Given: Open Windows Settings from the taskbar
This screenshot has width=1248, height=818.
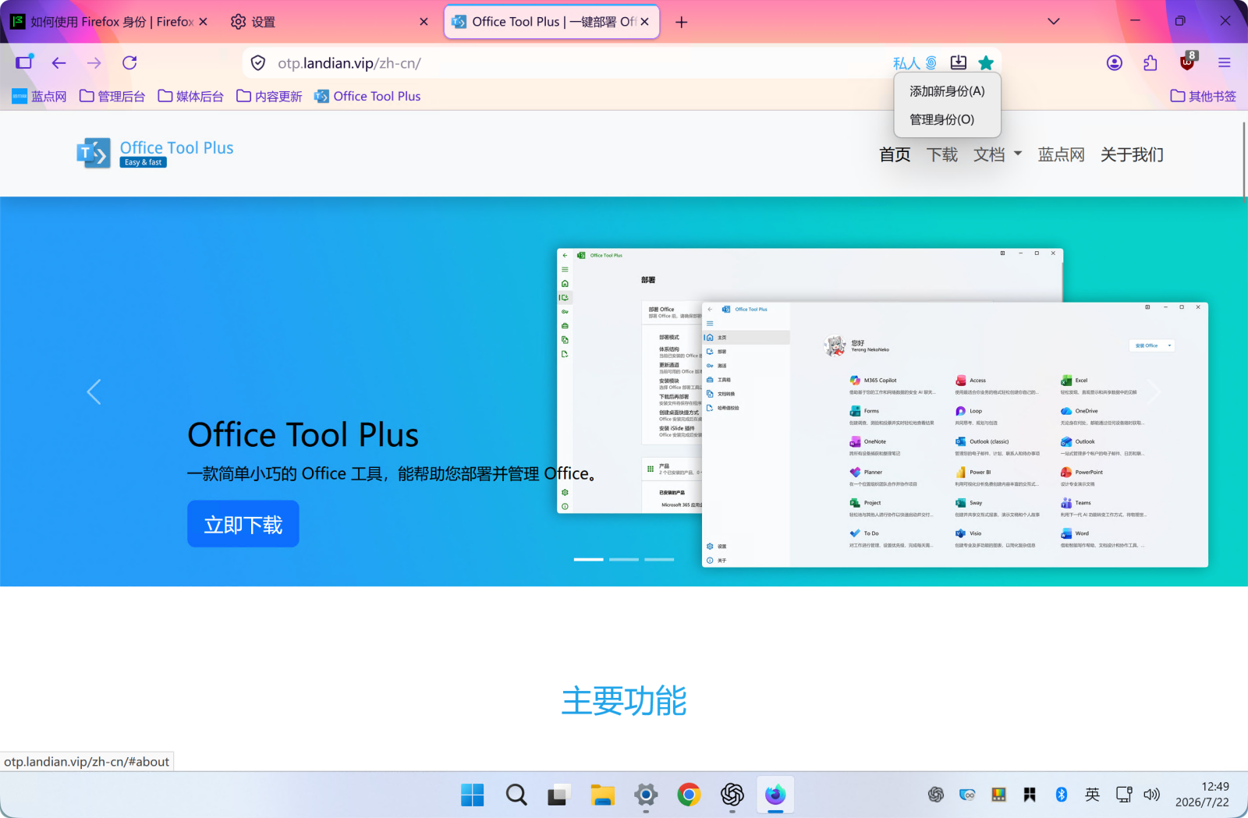Looking at the screenshot, I should 646,795.
